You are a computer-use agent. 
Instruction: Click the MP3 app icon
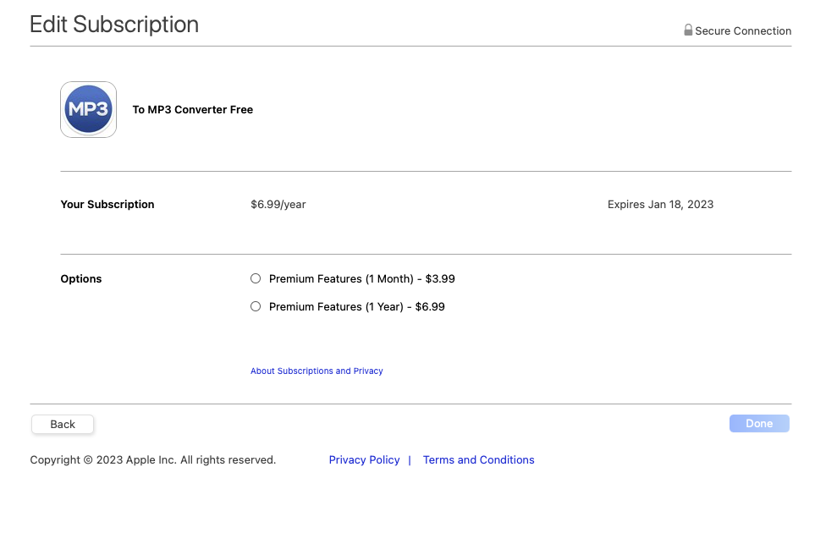coord(88,109)
